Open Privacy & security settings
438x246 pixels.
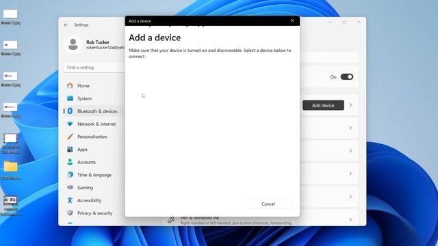point(94,213)
